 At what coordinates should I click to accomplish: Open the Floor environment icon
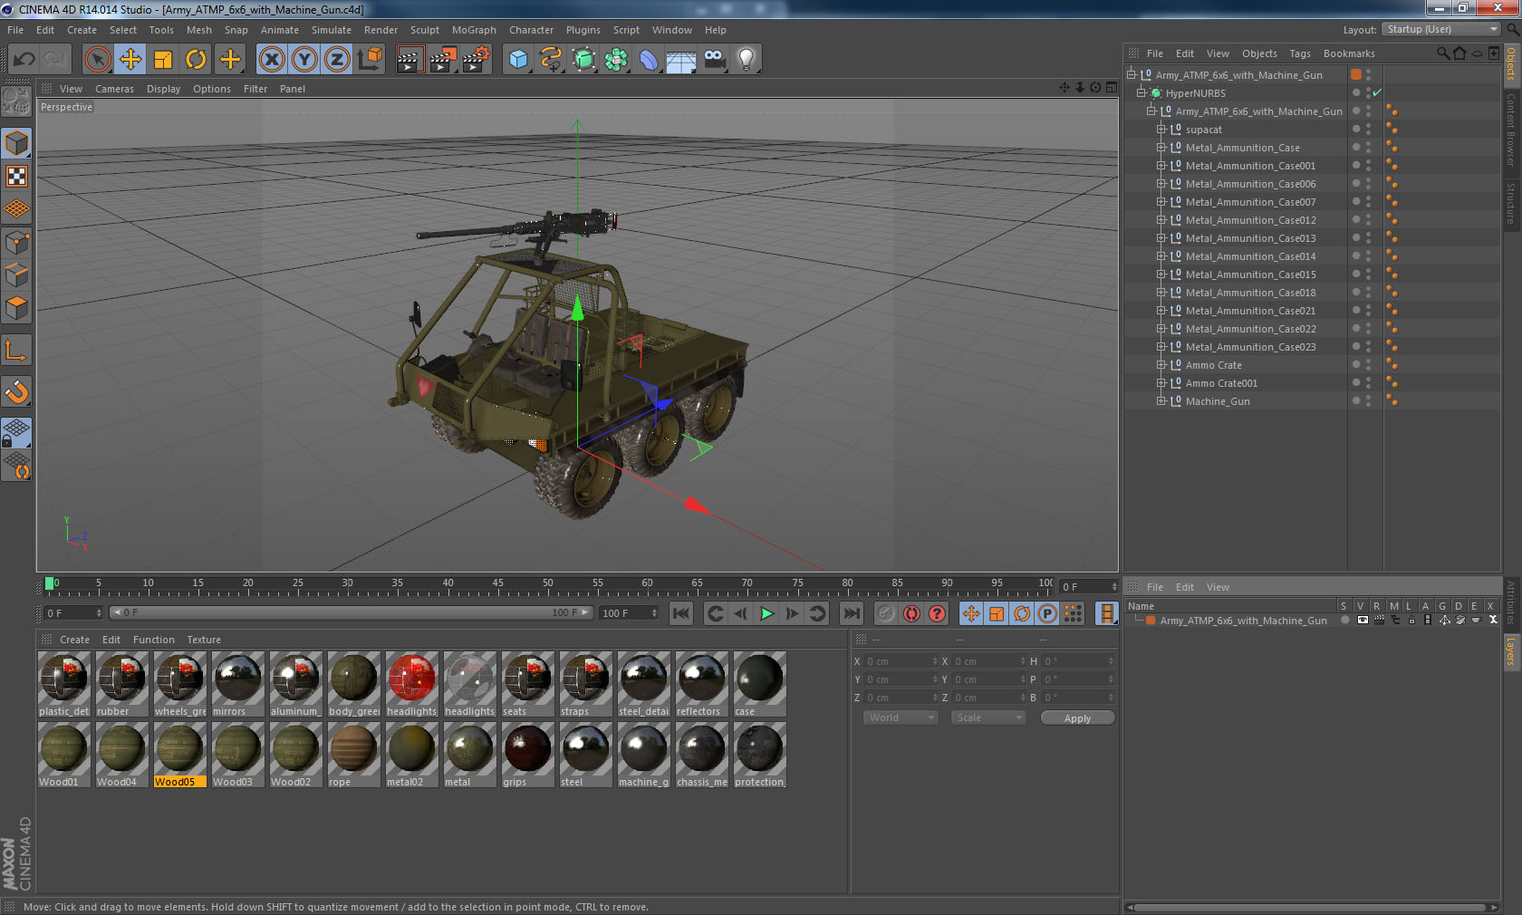681,60
